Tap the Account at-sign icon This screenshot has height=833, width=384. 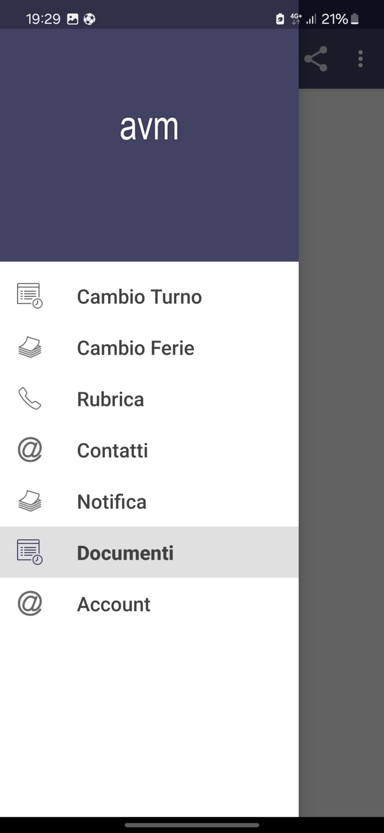30,604
